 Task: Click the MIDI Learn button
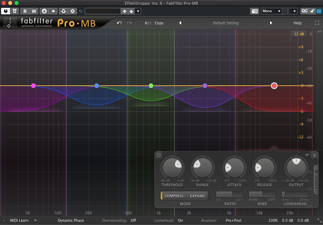pyautogui.click(x=19, y=220)
